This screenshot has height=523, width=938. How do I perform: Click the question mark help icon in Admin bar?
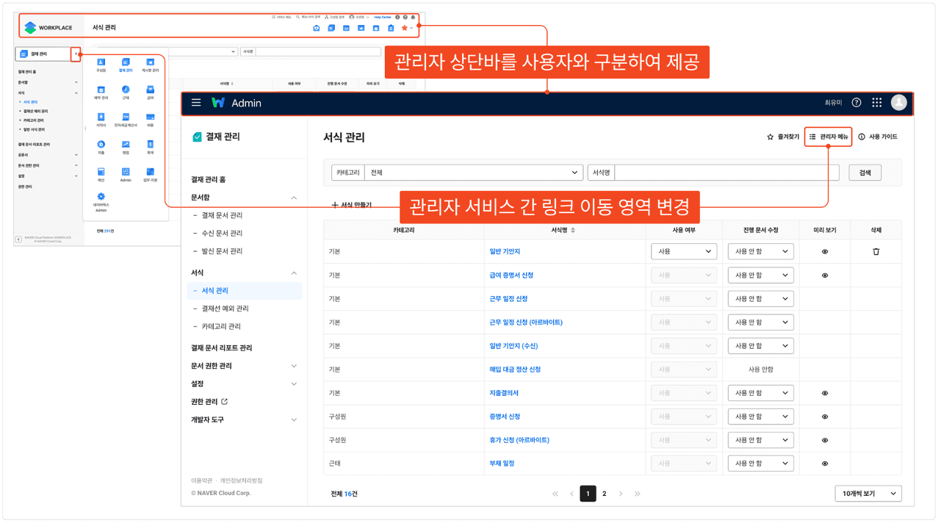pyautogui.click(x=856, y=103)
